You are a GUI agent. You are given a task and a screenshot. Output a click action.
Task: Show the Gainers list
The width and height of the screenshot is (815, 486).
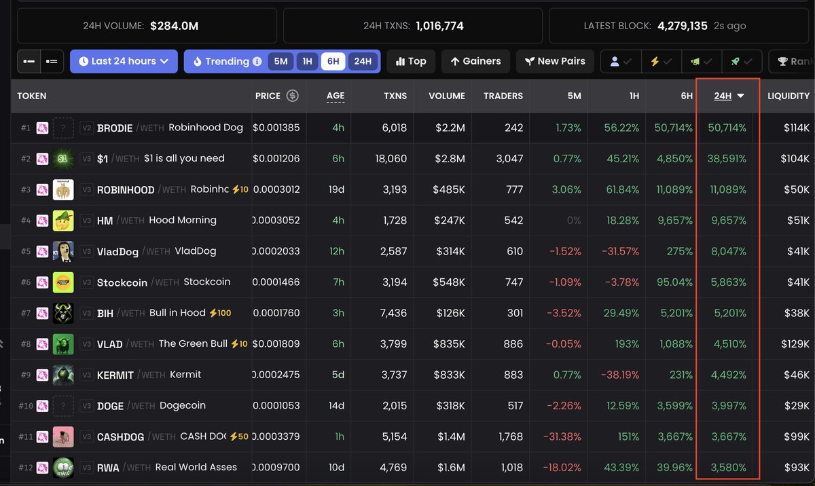click(x=475, y=61)
